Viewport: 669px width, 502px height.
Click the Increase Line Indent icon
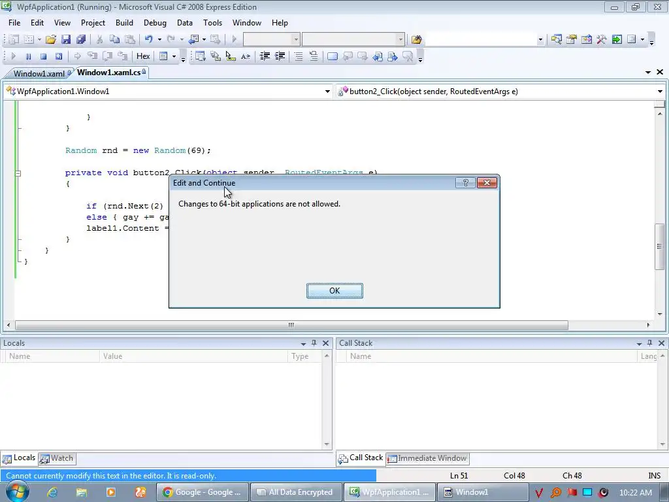[280, 56]
